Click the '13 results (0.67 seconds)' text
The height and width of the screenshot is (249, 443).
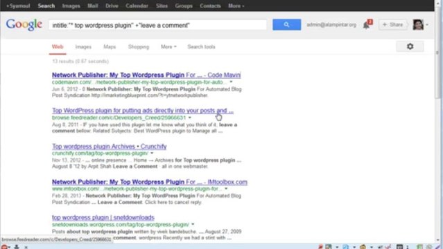(x=80, y=61)
